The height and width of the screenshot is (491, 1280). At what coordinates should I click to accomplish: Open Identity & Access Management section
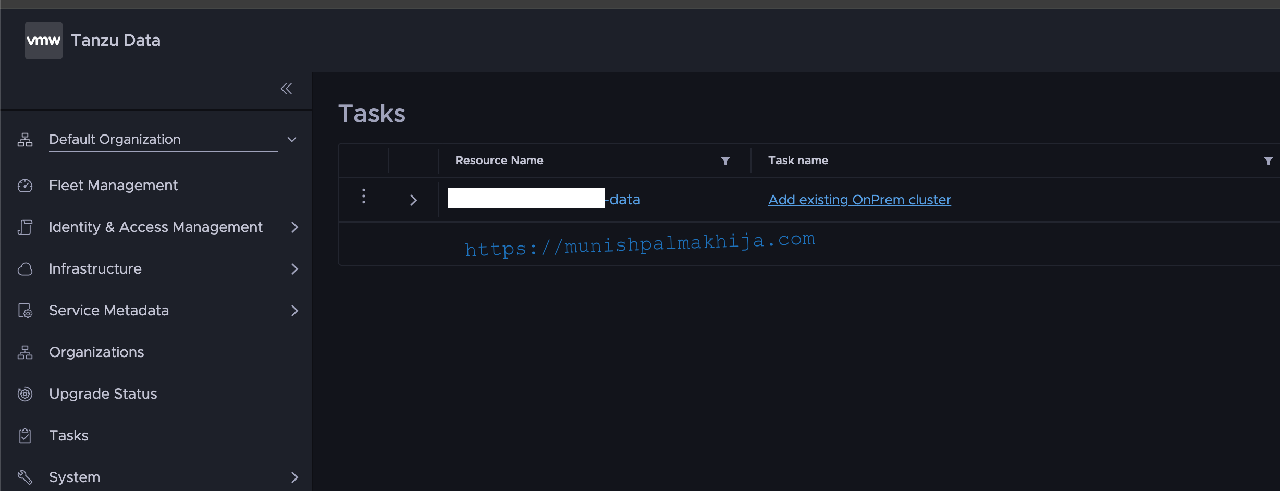156,227
